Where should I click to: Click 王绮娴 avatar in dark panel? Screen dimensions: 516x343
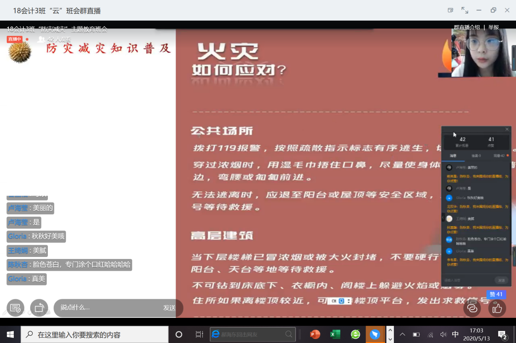449,218
